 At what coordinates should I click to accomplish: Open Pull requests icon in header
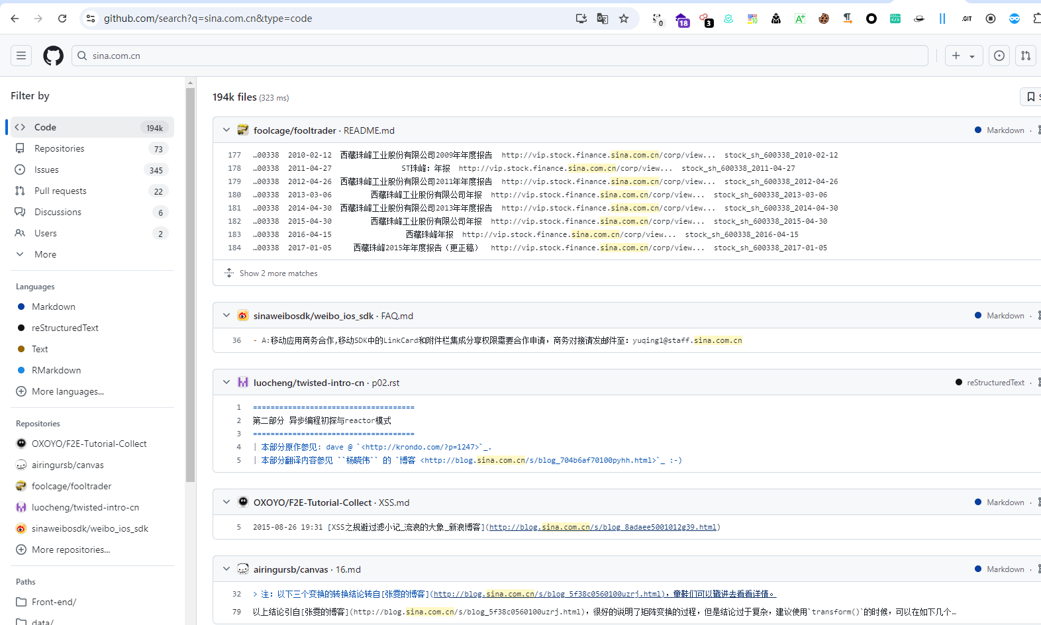click(1026, 56)
